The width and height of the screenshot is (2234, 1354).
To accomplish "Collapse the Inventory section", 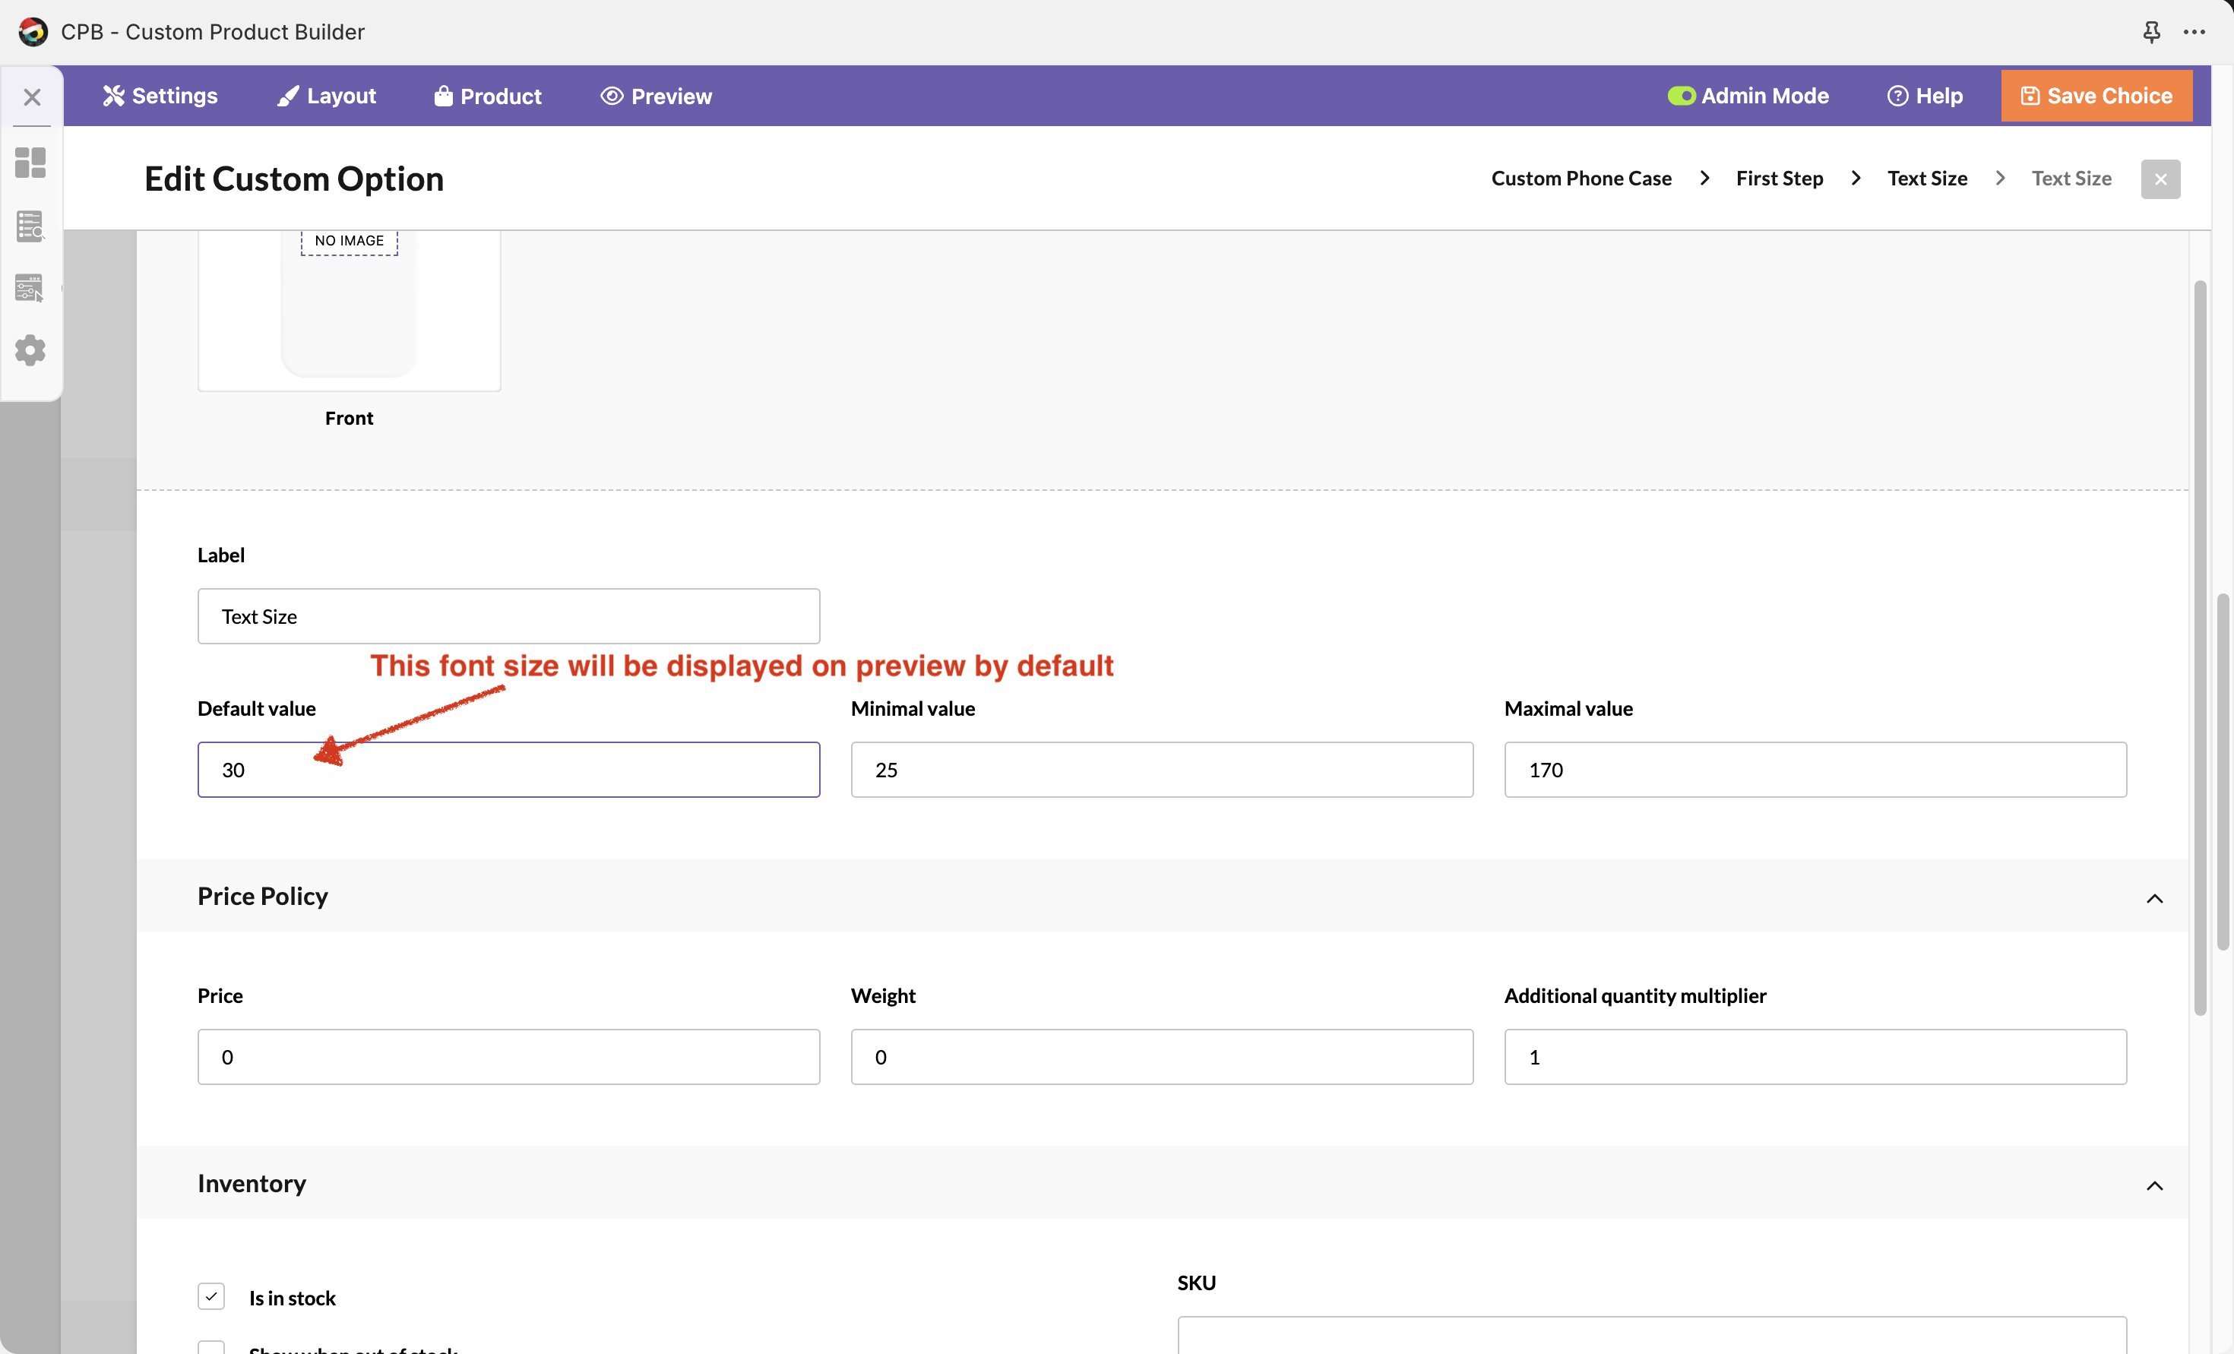I will pyautogui.click(x=2154, y=1185).
